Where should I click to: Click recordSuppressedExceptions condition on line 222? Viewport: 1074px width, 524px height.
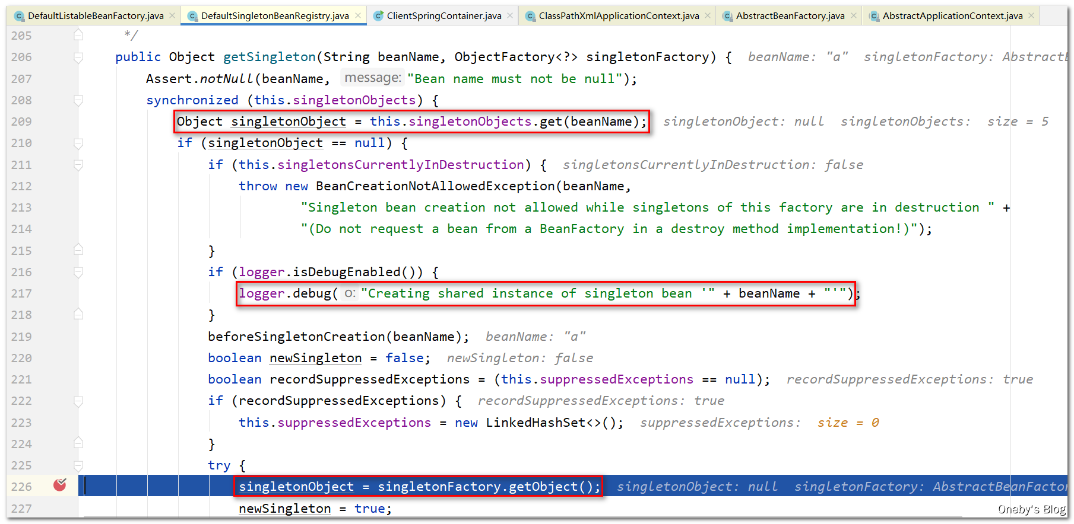[338, 401]
